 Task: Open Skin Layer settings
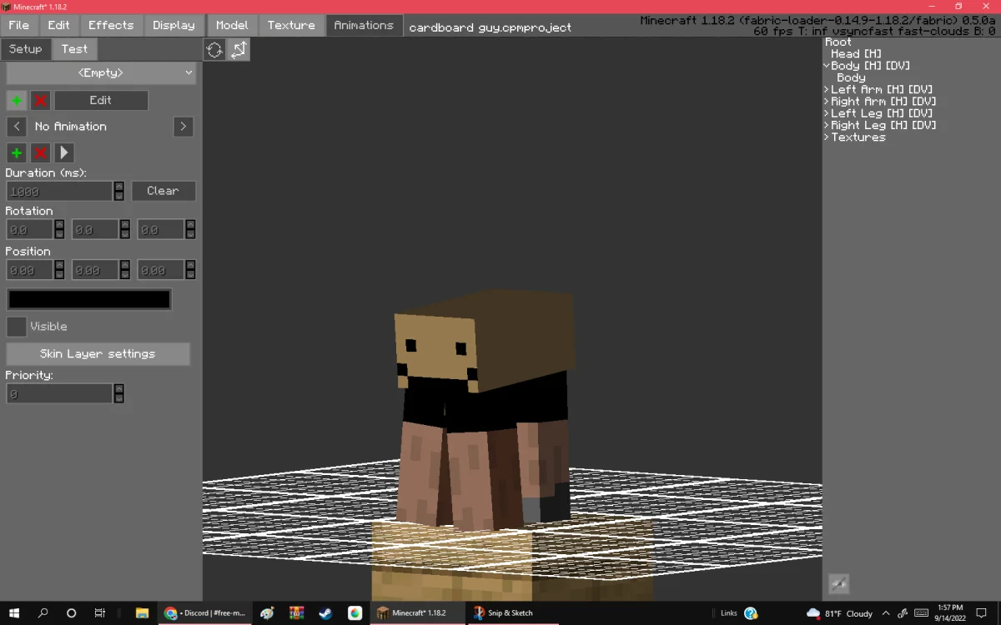pyautogui.click(x=98, y=354)
